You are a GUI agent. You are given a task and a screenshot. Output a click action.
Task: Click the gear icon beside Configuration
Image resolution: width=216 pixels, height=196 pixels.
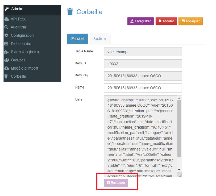(6, 35)
